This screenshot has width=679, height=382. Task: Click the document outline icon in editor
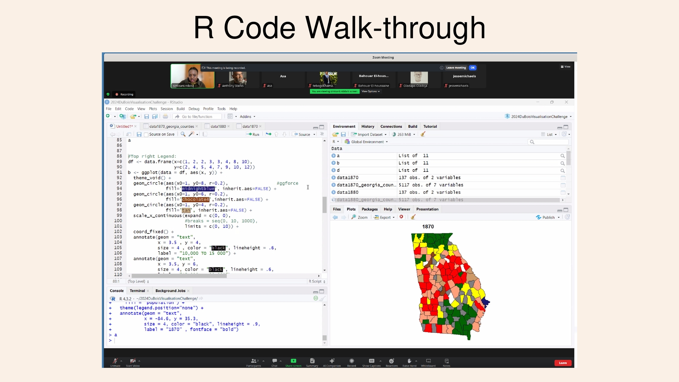(x=322, y=134)
